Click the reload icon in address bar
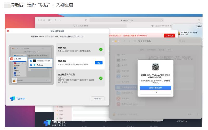 point(162,20)
